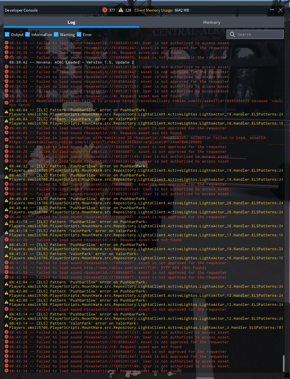This screenshot has width=290, height=379.
Task: Click error icon beside HTTP 404 log line
Action: pyautogui.click(x=7, y=268)
